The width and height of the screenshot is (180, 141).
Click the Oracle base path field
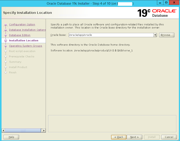click(111, 35)
